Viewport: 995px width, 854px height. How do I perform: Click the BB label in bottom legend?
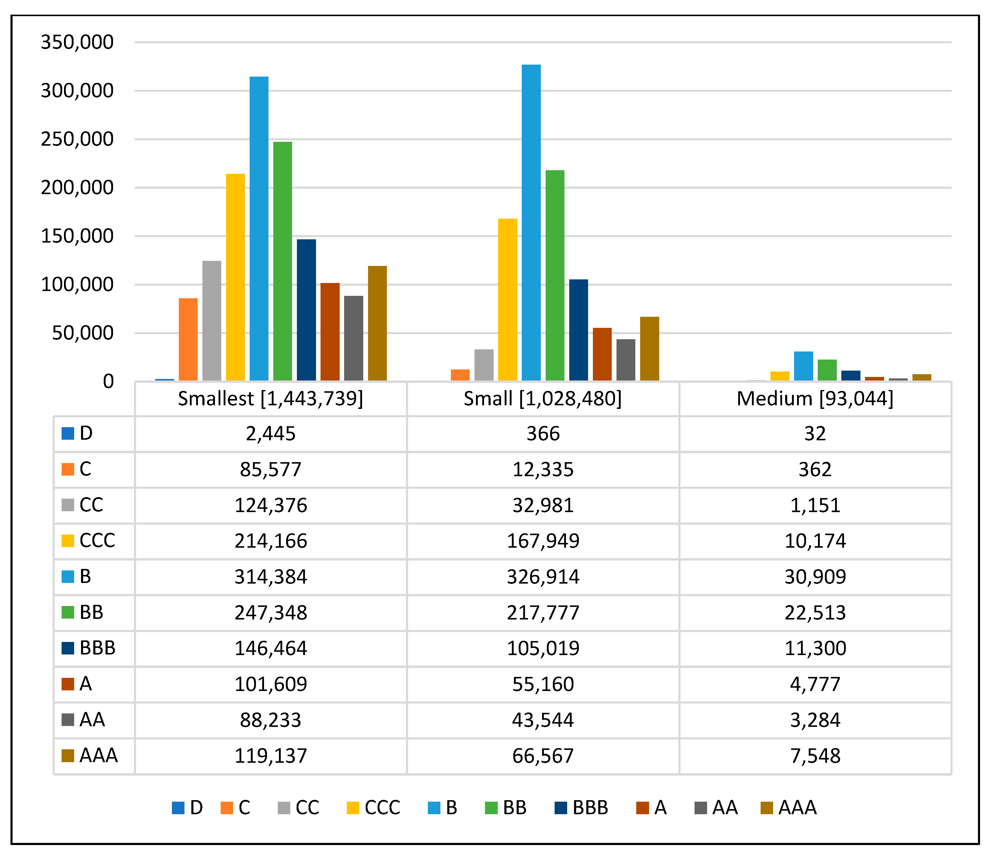pos(515,808)
